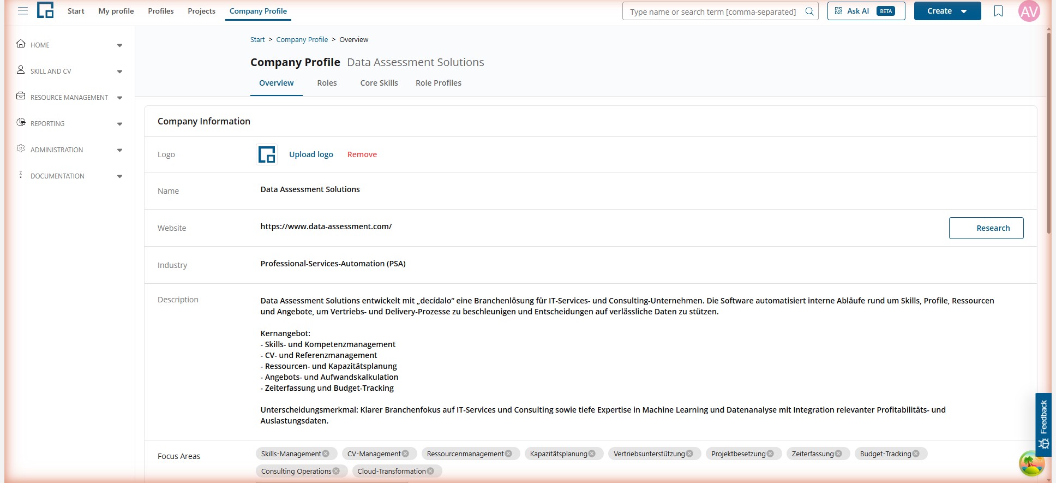Expand the ADMINISTRATION sidebar section

(x=119, y=150)
